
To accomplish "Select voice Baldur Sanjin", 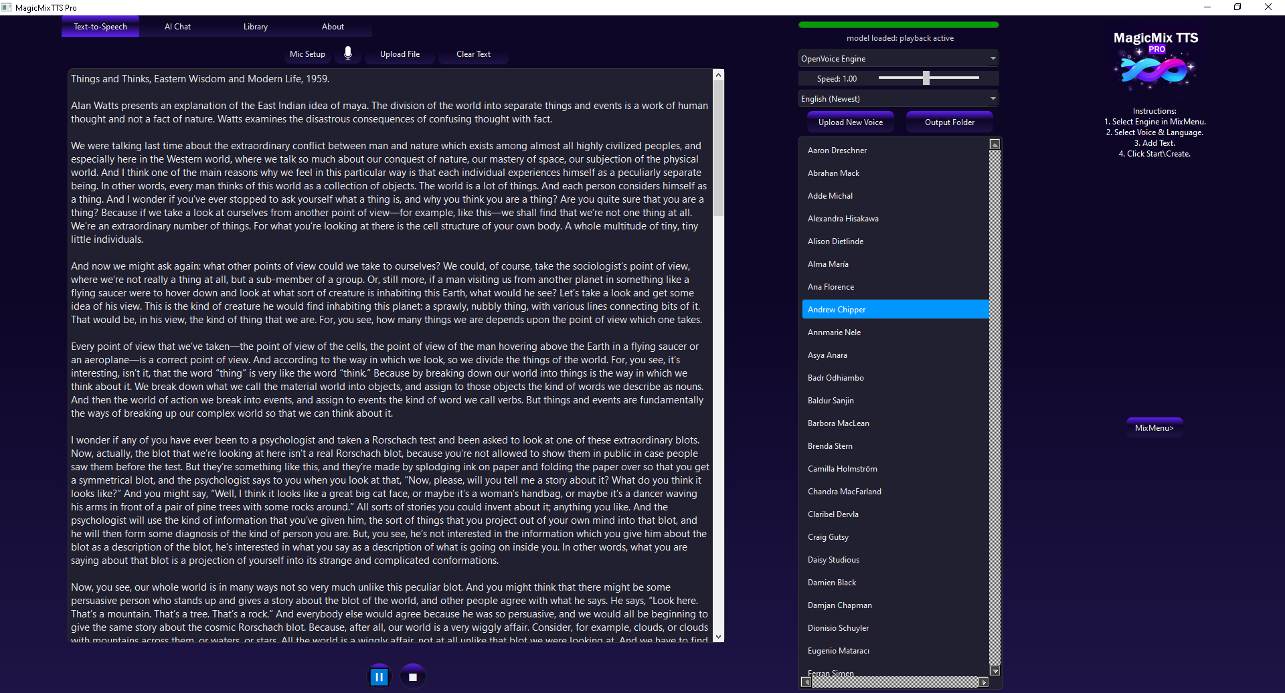I will click(895, 401).
